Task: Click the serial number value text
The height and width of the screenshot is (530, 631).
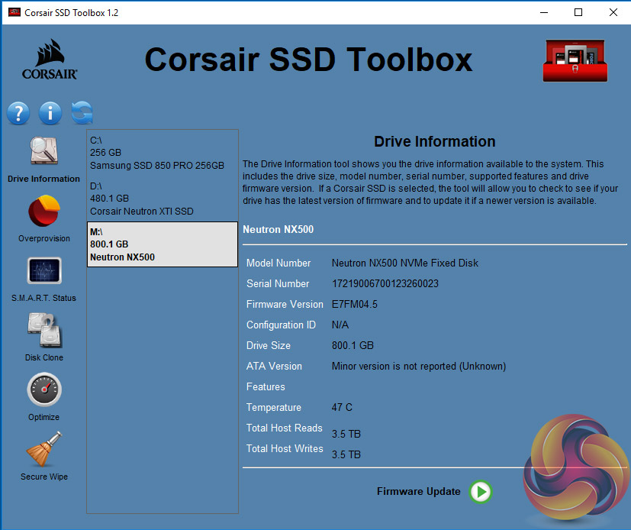Action: (x=385, y=283)
